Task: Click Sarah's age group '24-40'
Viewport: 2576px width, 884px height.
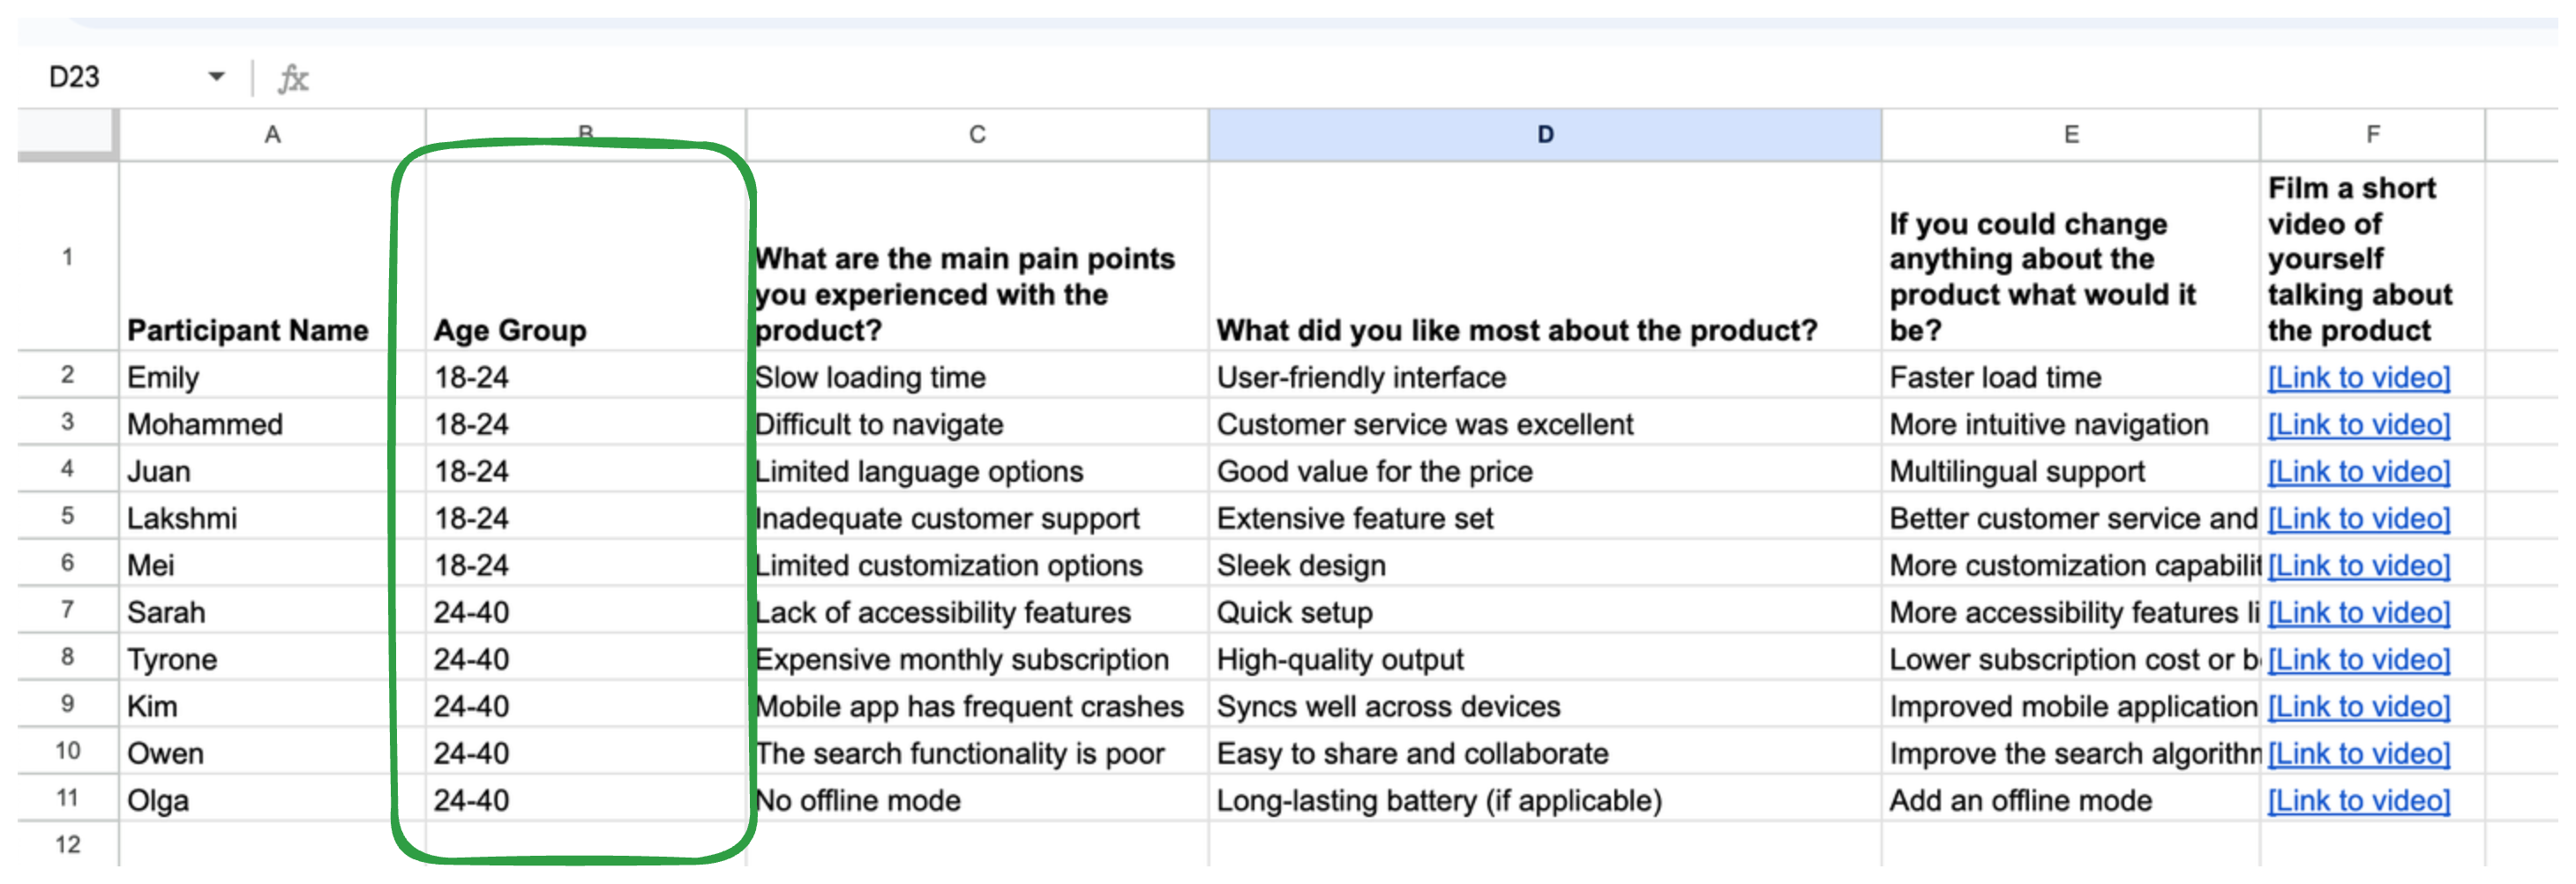Action: 586,609
